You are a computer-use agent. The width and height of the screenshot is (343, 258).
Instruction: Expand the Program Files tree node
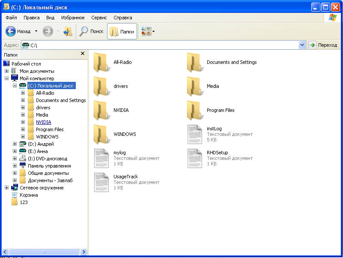[x=23, y=129]
